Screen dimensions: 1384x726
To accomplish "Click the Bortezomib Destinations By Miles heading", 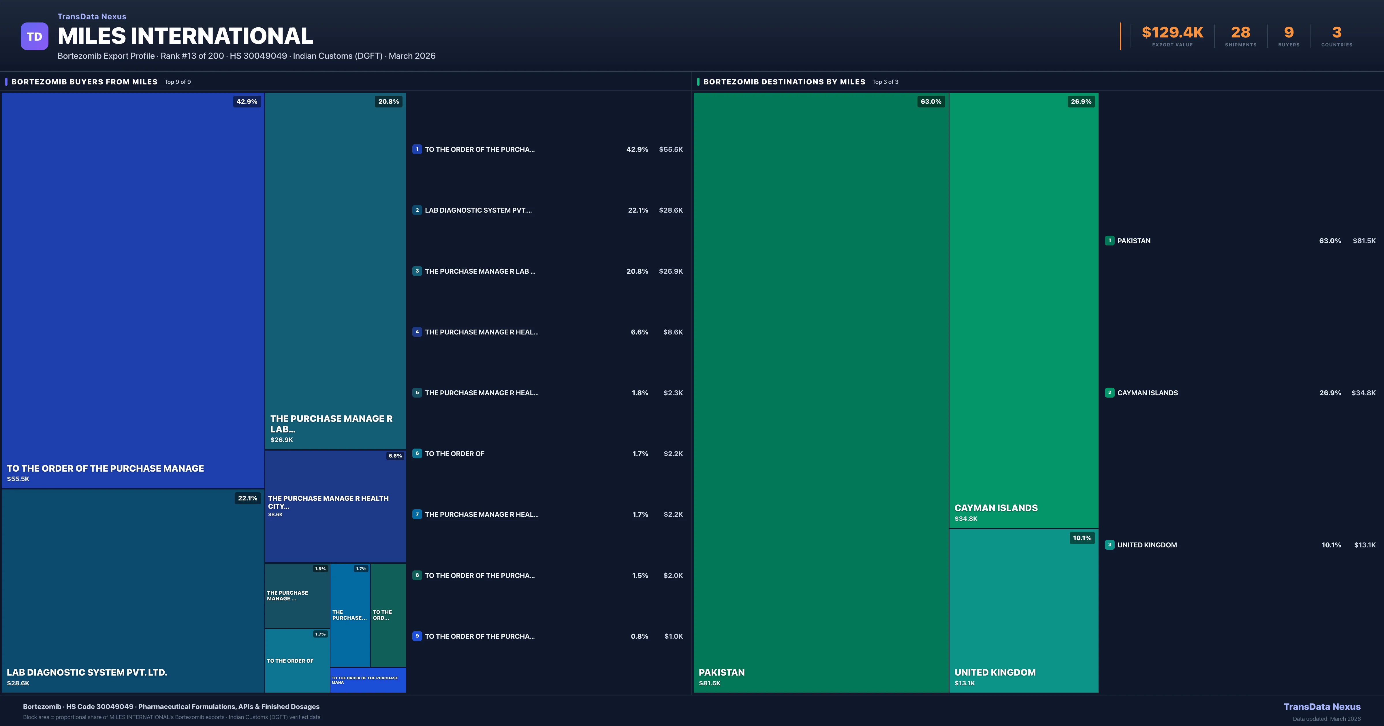I will 784,82.
